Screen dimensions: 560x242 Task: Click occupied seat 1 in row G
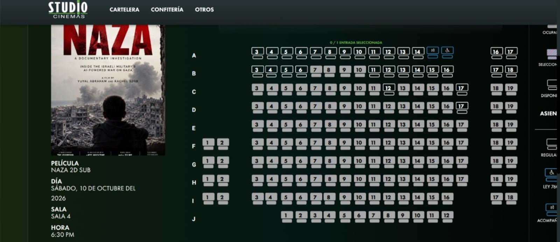[208, 162]
